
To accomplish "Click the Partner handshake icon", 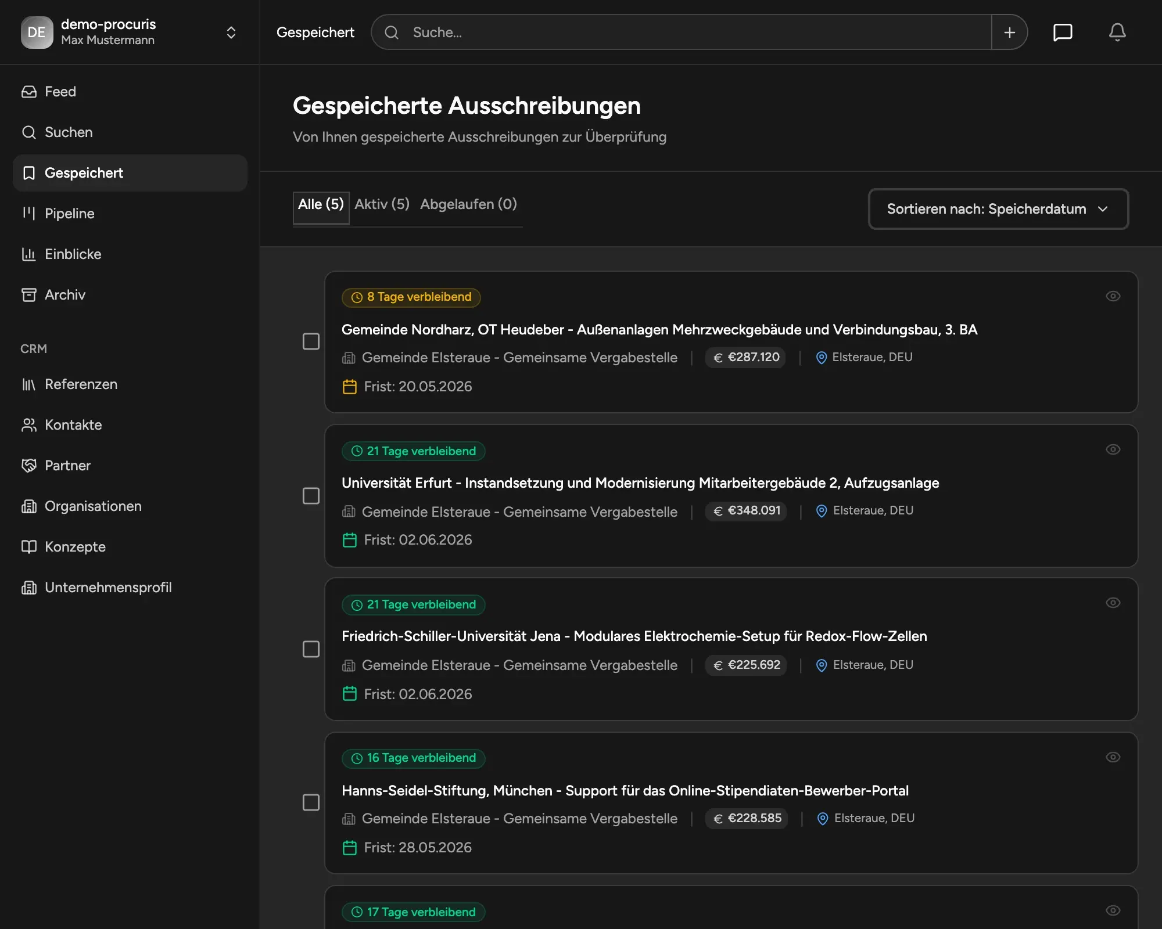I will point(29,466).
